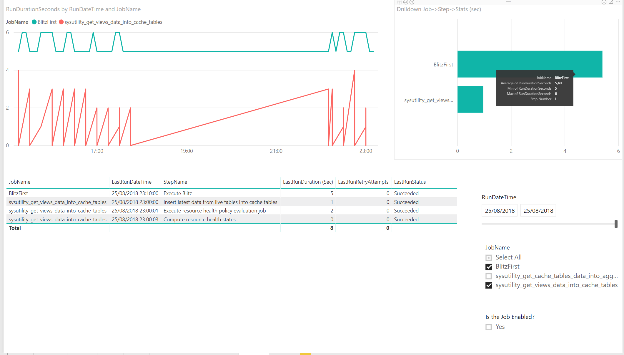This screenshot has width=624, height=355.
Task: Expand all down one level icon
Action: click(x=412, y=2)
